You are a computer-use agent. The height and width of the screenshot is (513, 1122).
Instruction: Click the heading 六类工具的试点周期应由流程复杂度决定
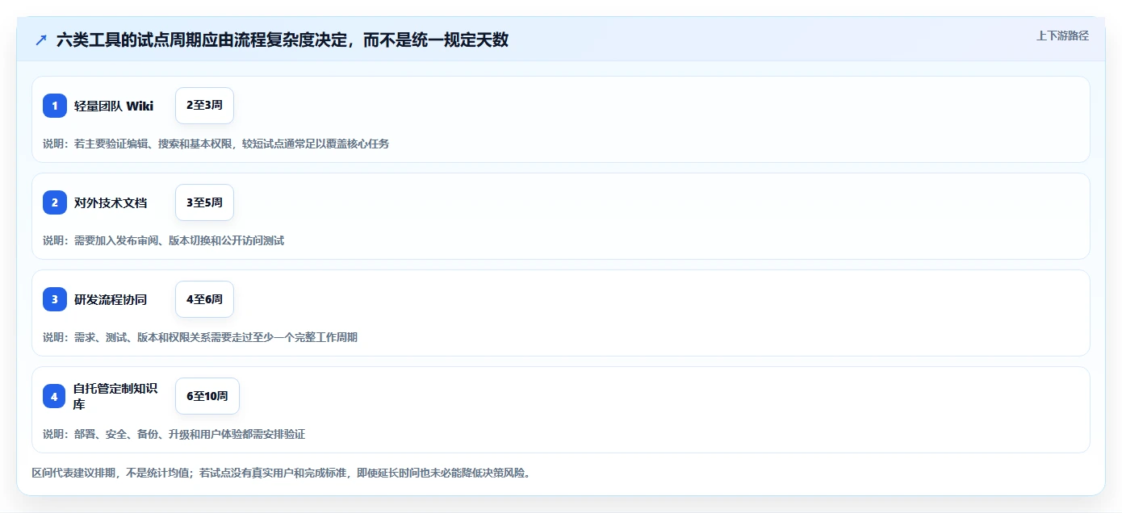(x=283, y=40)
